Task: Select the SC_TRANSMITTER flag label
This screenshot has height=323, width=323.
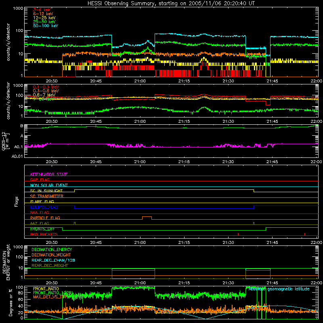Action: 47,196
